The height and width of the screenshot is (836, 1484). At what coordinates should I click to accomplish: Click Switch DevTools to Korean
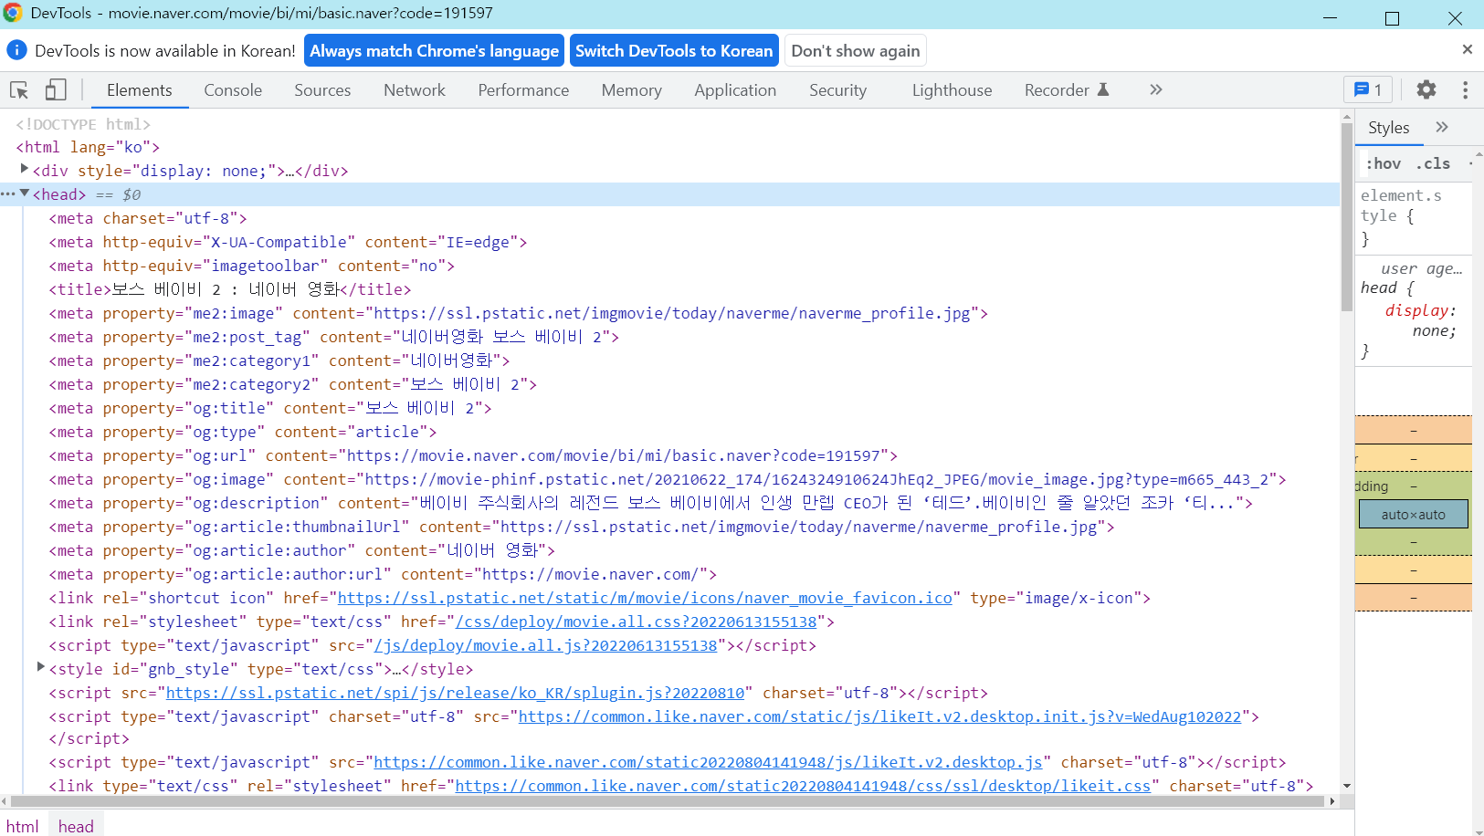pos(674,51)
